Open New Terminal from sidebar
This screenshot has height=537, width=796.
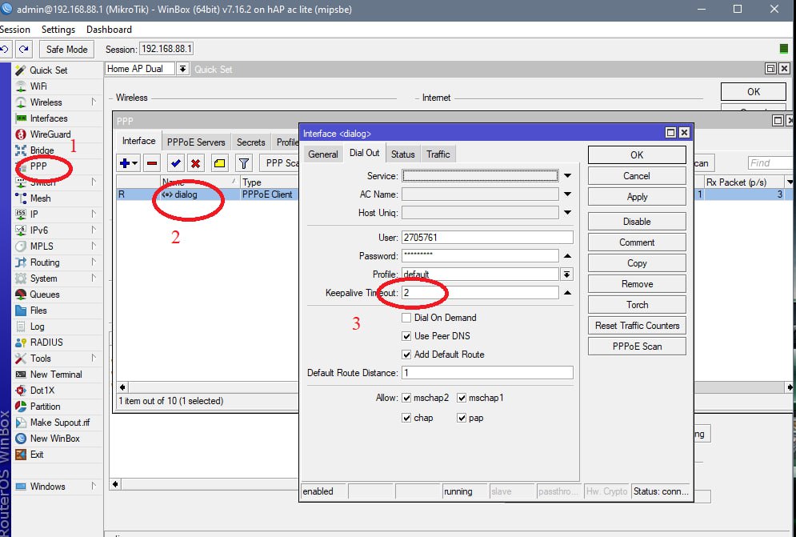pyautogui.click(x=56, y=375)
